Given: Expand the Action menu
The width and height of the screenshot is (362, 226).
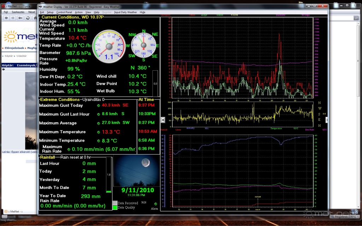Looking at the screenshot, I should (x=79, y=12).
